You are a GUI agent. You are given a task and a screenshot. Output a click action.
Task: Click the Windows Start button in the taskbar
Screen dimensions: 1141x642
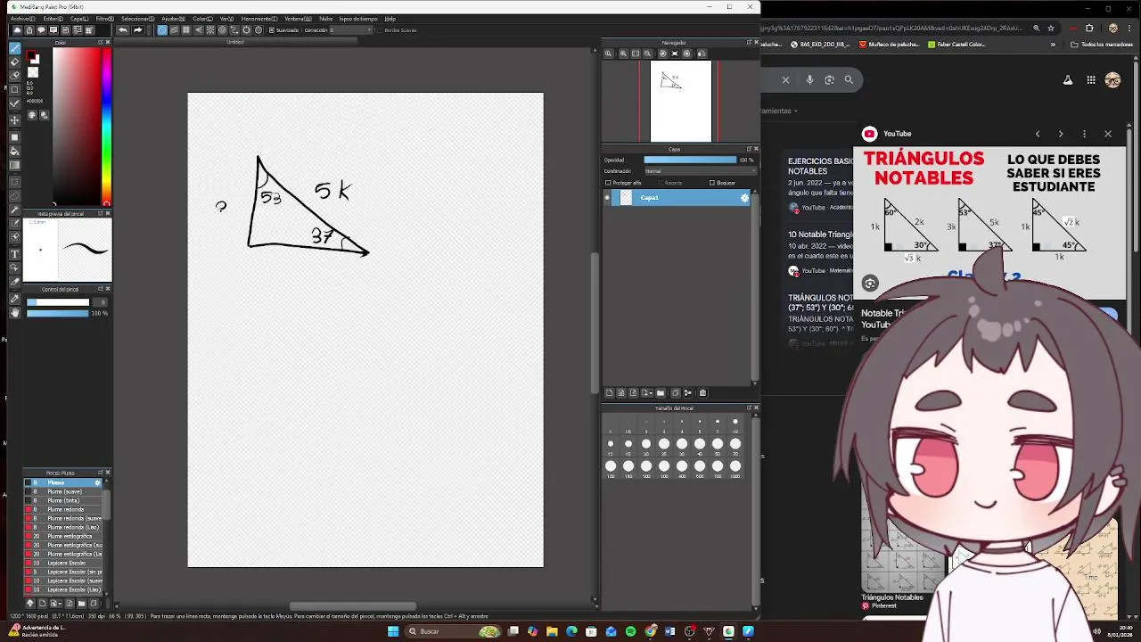pos(393,631)
